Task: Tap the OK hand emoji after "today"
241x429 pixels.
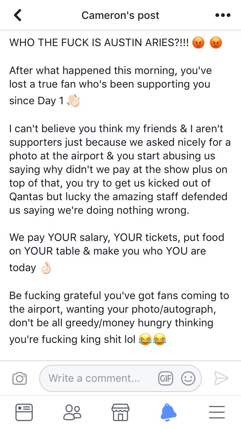Action: pyautogui.click(x=44, y=268)
